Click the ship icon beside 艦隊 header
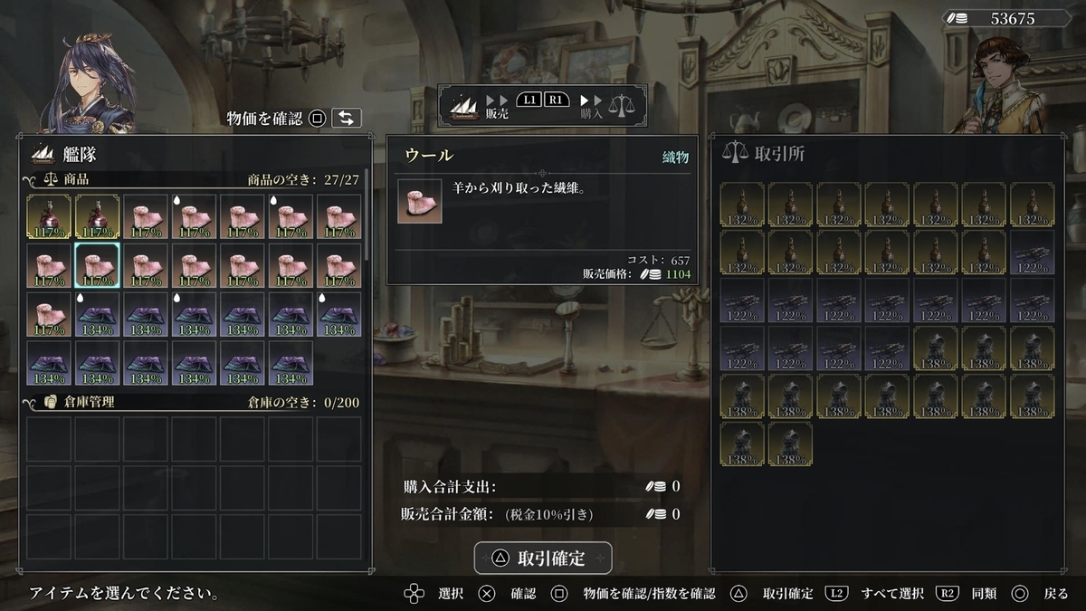This screenshot has width=1086, height=611. tap(43, 154)
